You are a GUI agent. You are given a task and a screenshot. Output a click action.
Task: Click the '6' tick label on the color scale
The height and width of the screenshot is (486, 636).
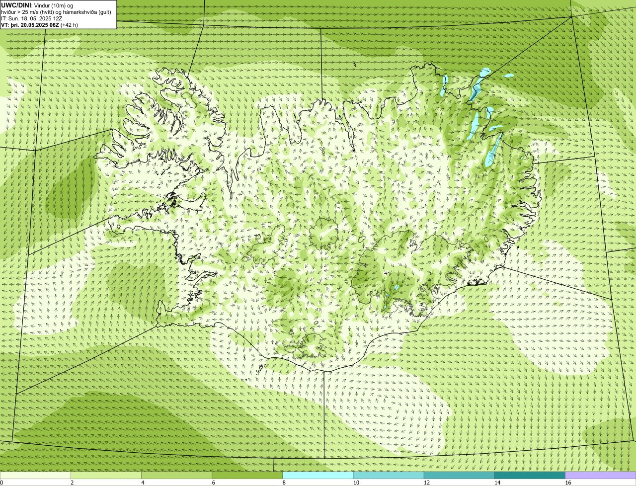[213, 483]
